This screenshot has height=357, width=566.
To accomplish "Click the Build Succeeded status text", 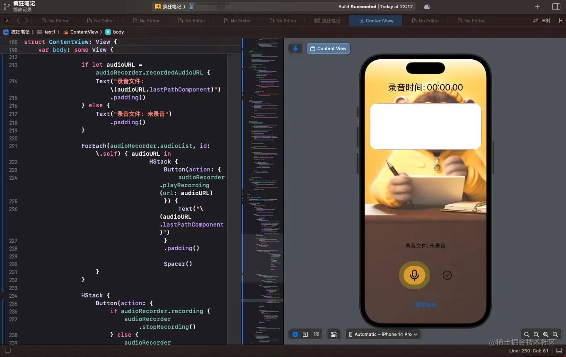I will pos(357,7).
